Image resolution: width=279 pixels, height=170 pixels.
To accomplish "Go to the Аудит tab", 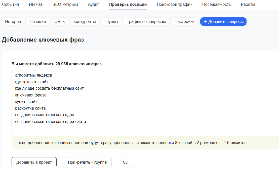I will click(x=94, y=5).
